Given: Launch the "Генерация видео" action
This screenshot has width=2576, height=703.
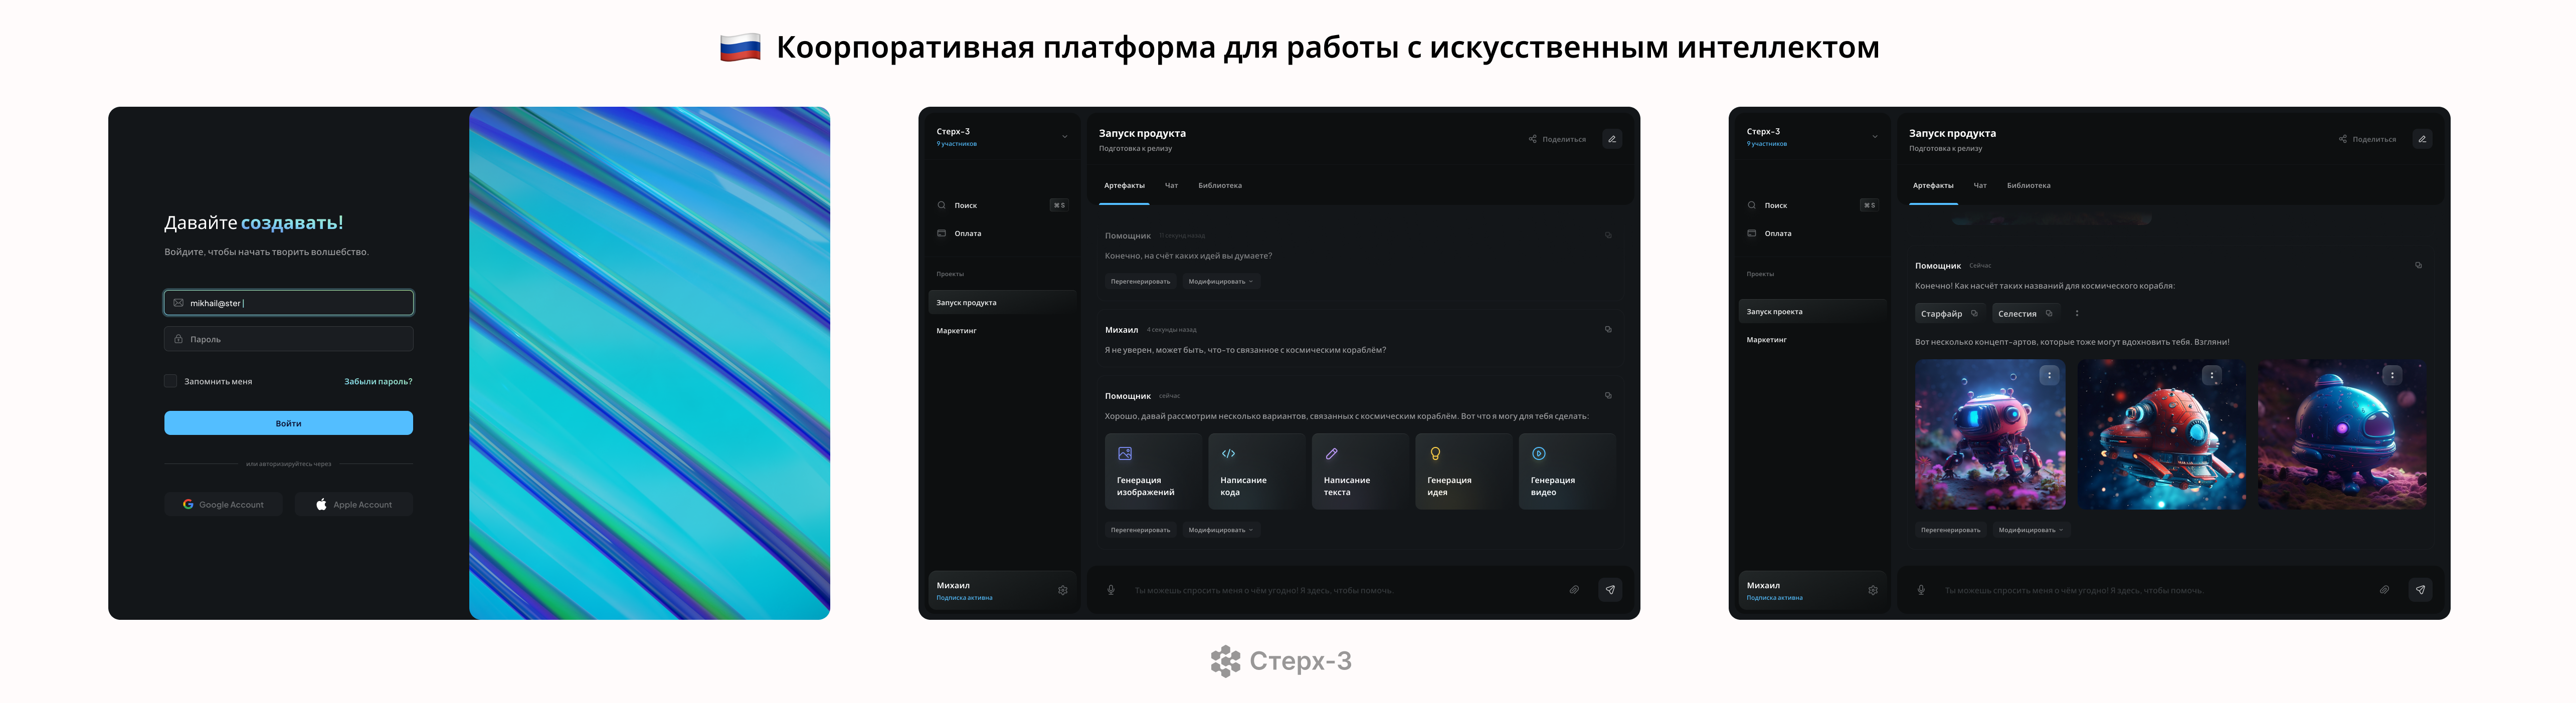Looking at the screenshot, I should (x=1566, y=470).
